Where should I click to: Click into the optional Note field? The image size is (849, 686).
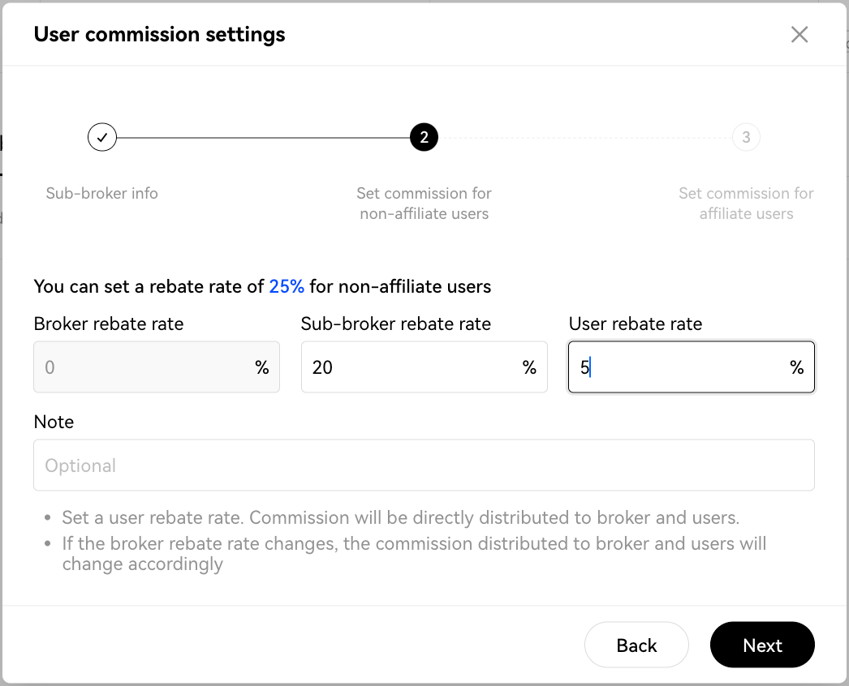[424, 465]
